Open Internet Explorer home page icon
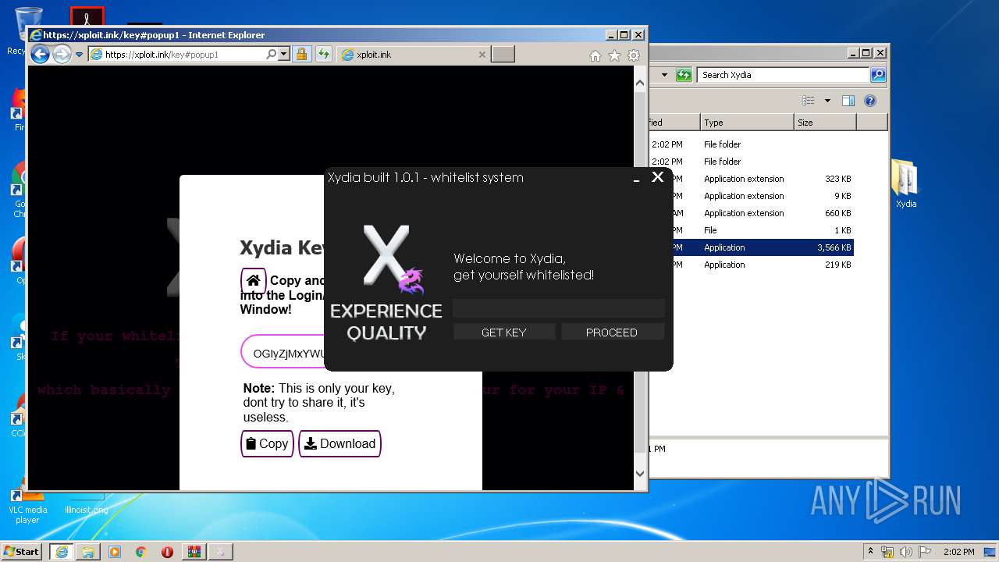Image resolution: width=999 pixels, height=562 pixels. click(595, 55)
